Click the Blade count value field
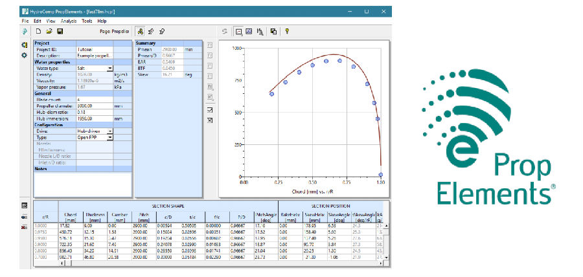The height and width of the screenshot is (277, 583). pyautogui.click(x=95, y=100)
